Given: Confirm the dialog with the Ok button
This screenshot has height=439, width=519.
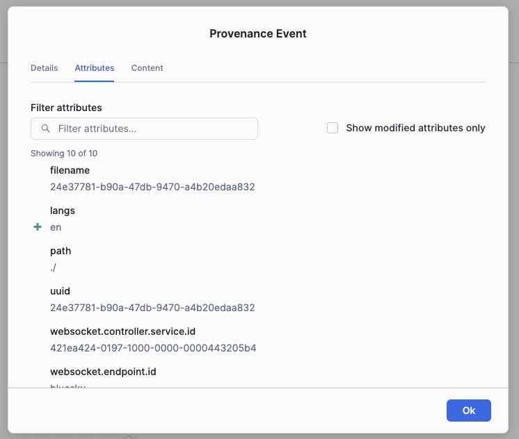Looking at the screenshot, I should 468,411.
